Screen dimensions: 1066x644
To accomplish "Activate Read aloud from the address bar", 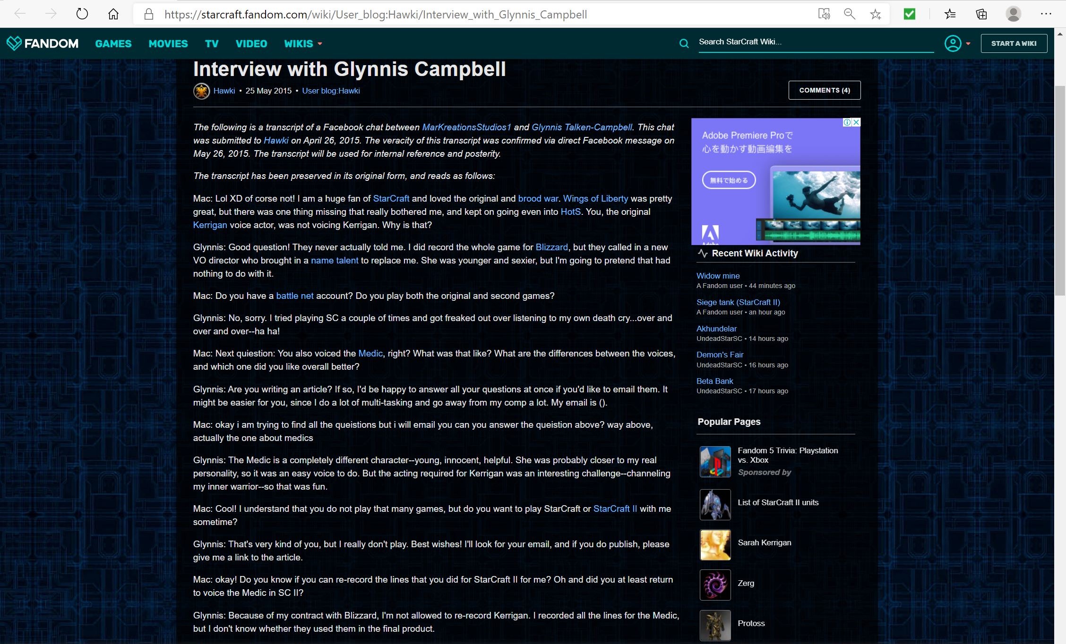I will 824,14.
